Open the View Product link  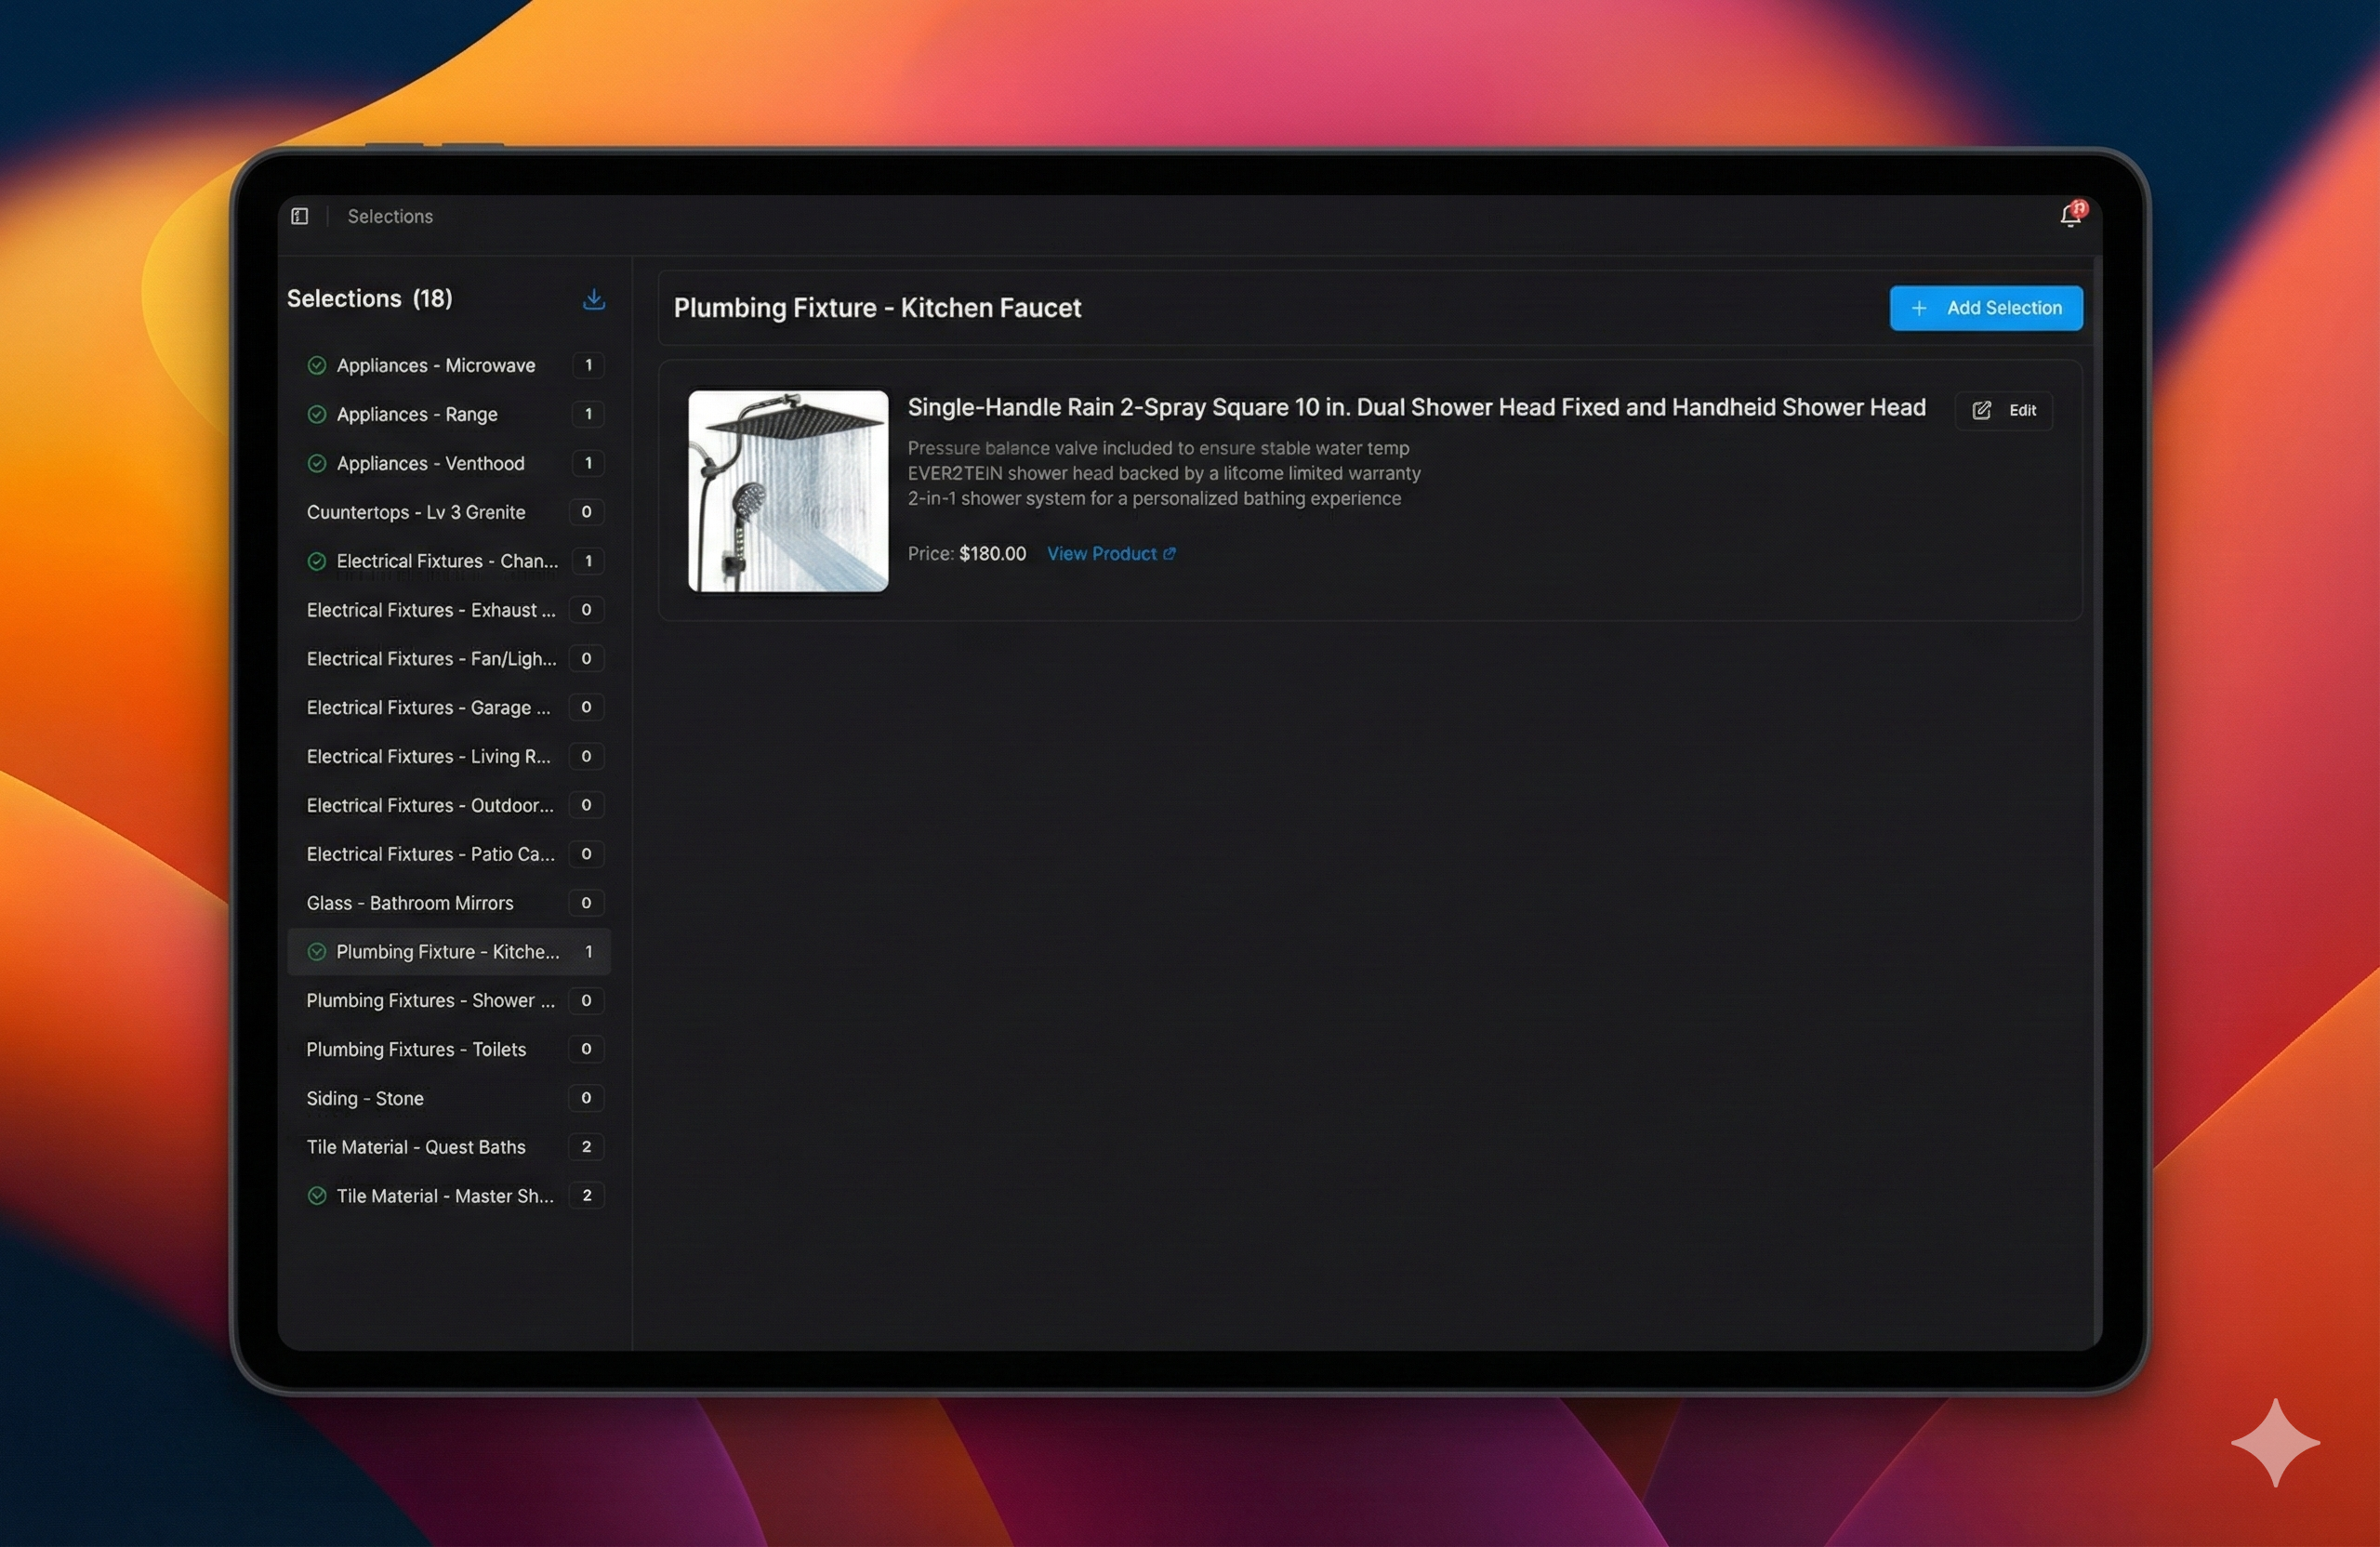click(x=1100, y=553)
